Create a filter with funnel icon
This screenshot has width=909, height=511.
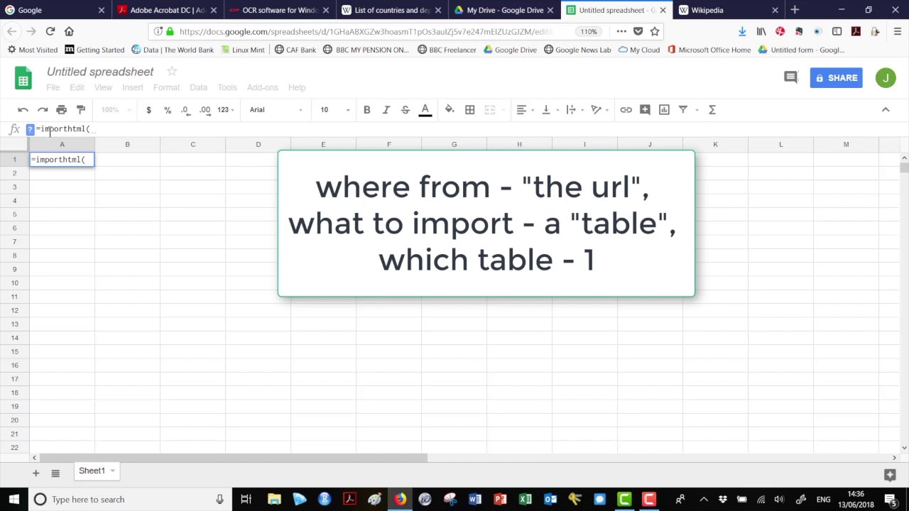[683, 109]
